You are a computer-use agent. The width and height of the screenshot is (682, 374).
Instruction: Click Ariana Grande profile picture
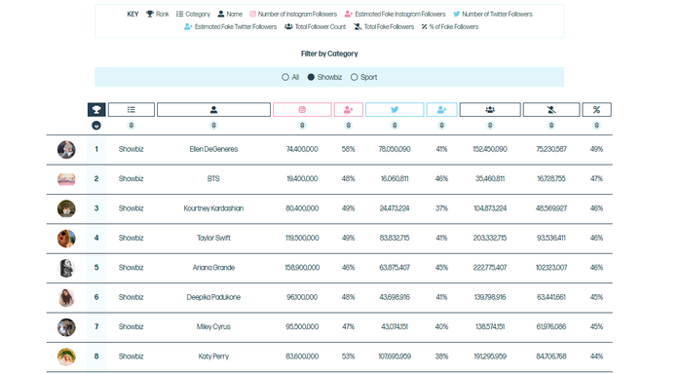66,268
